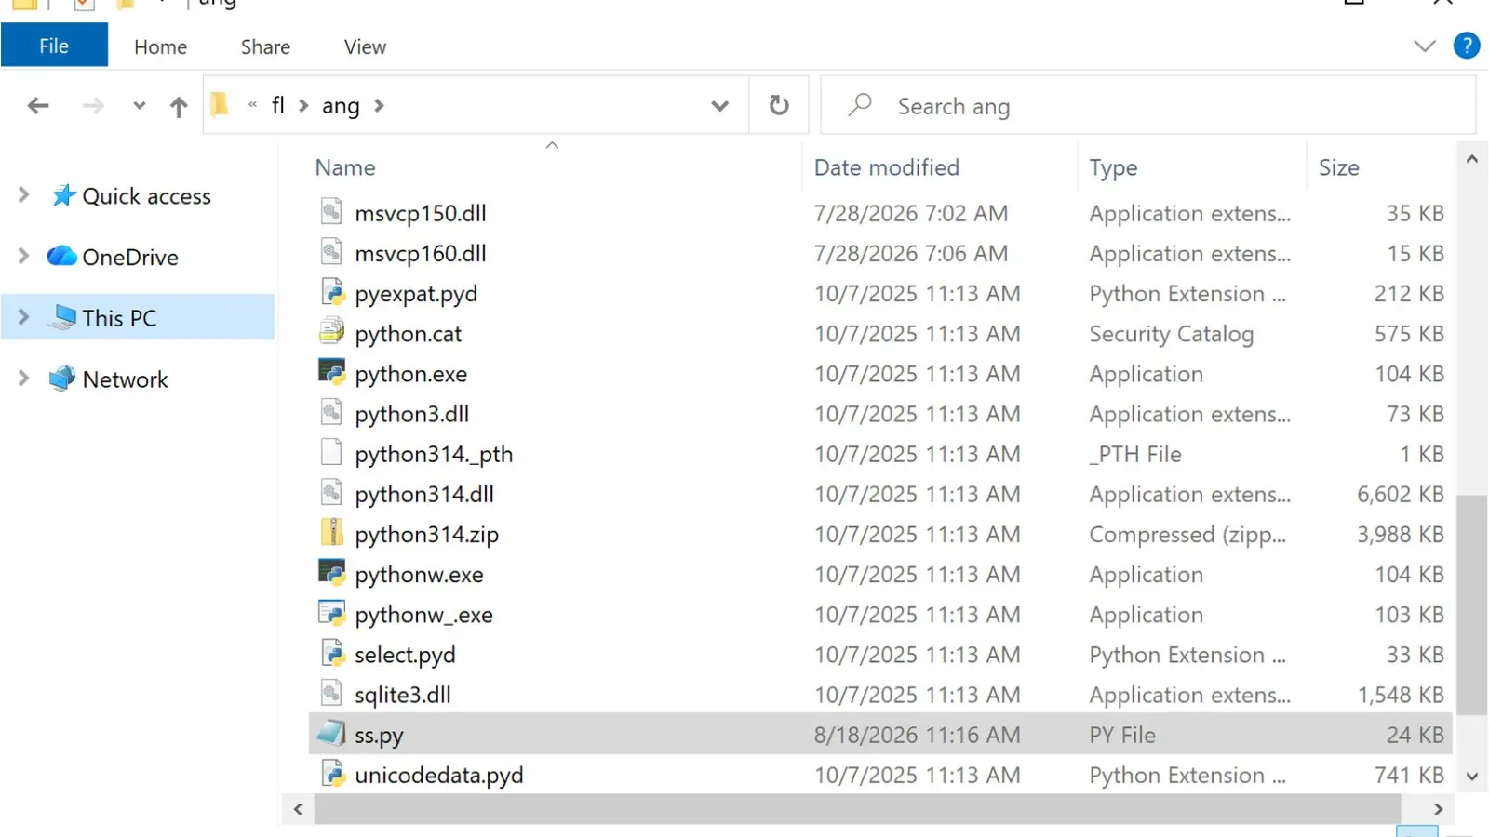Click the Search ang input field

click(x=1148, y=106)
